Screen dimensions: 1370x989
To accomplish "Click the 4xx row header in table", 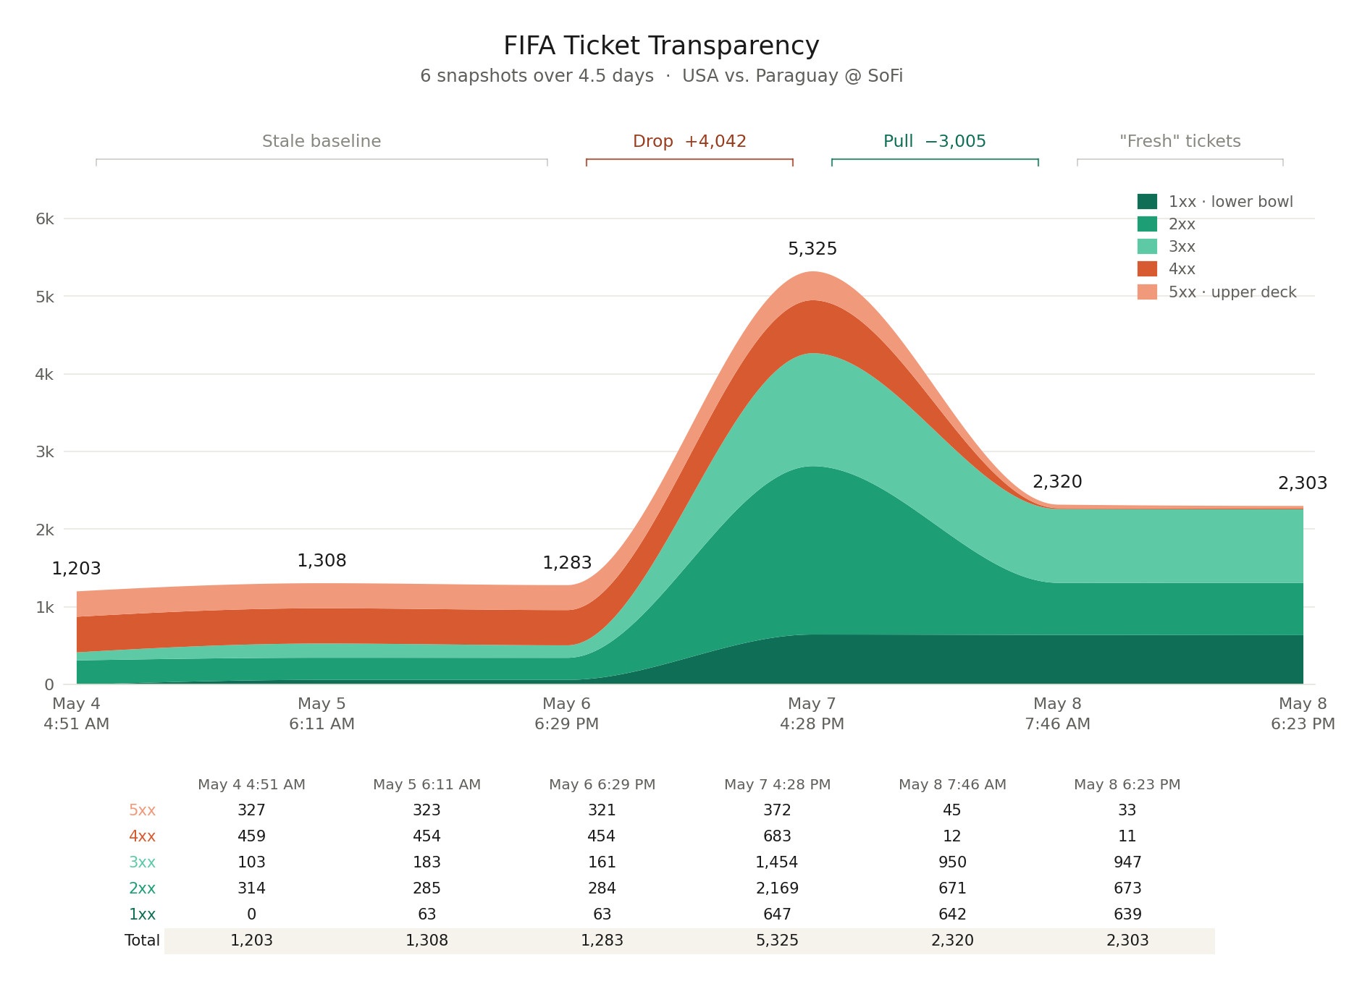I will pos(142,836).
